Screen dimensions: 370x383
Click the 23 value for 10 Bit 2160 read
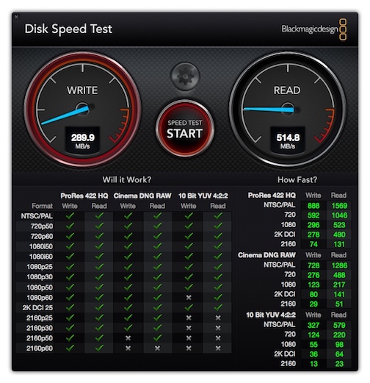[339, 364]
